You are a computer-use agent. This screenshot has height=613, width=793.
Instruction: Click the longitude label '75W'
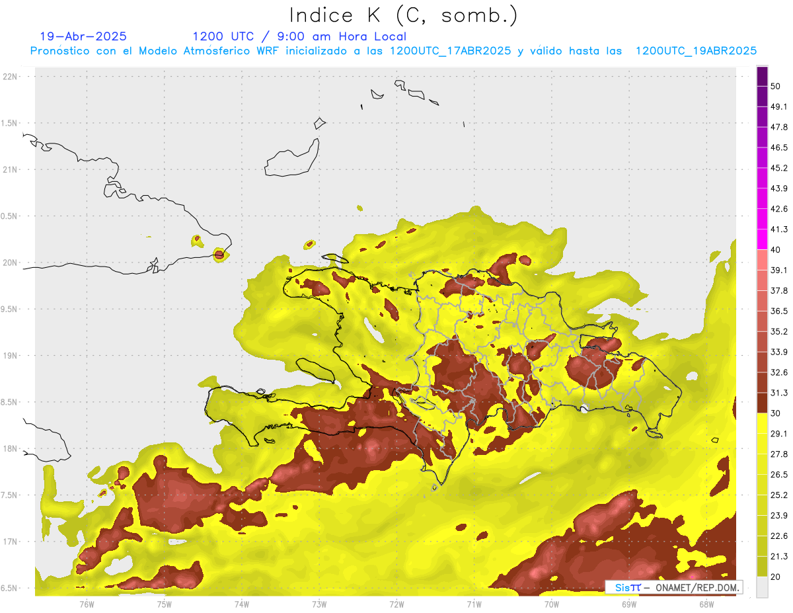point(165,603)
